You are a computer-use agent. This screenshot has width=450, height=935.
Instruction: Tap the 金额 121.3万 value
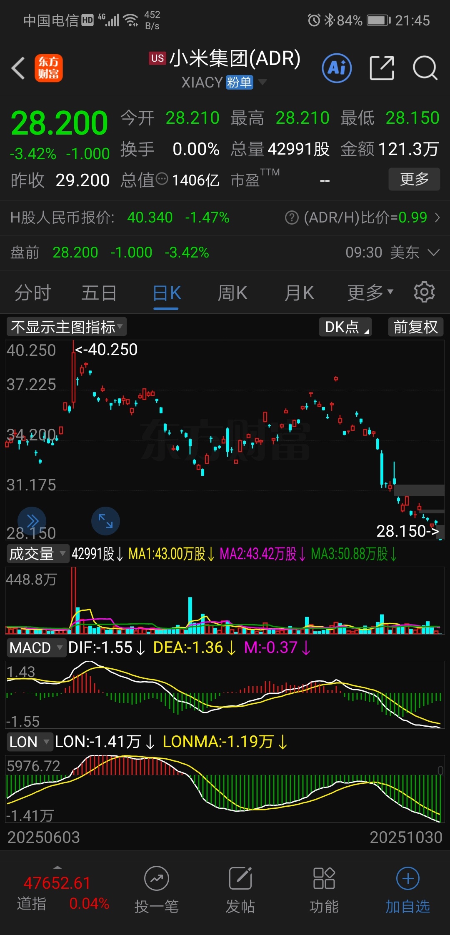pyautogui.click(x=408, y=149)
